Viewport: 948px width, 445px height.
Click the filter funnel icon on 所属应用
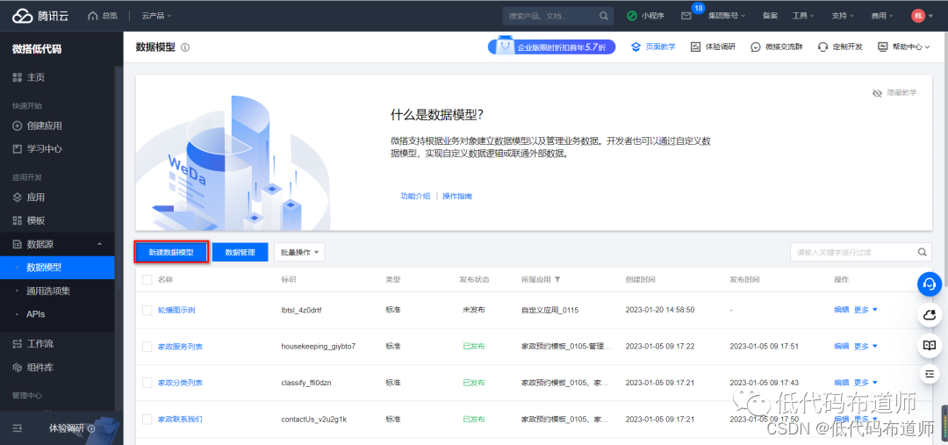click(557, 280)
